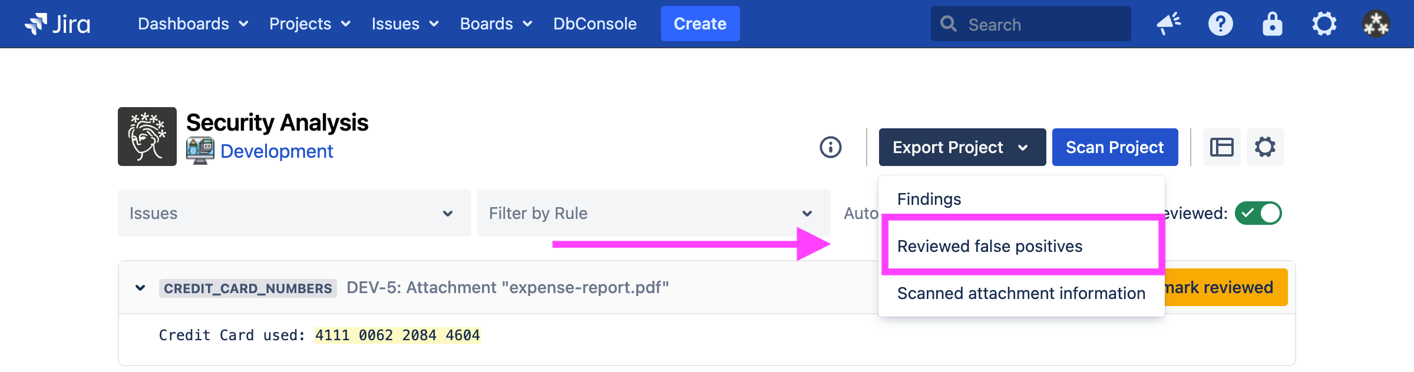Open Security Analysis settings gear

1265,147
